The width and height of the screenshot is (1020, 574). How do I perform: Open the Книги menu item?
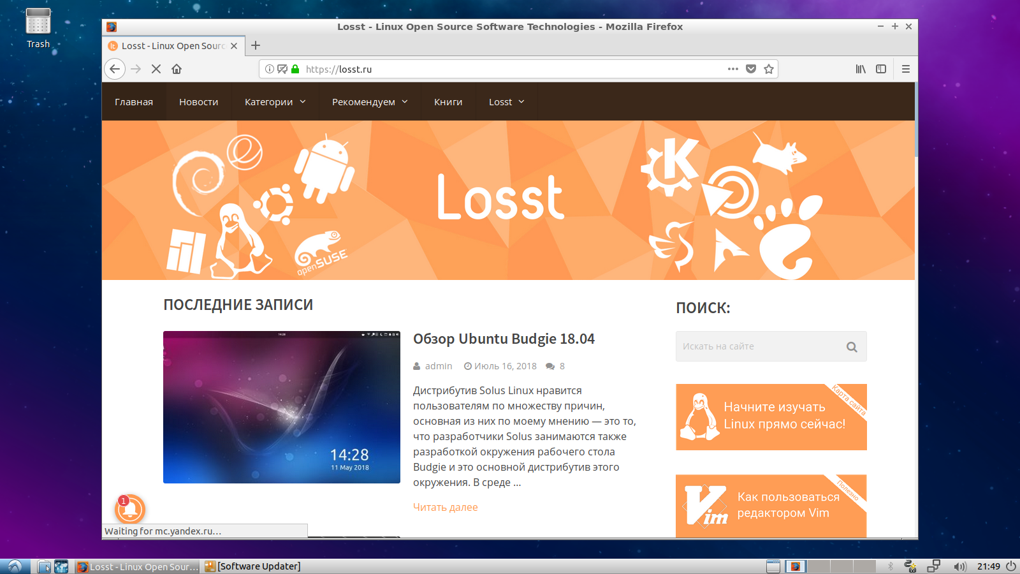tap(448, 102)
